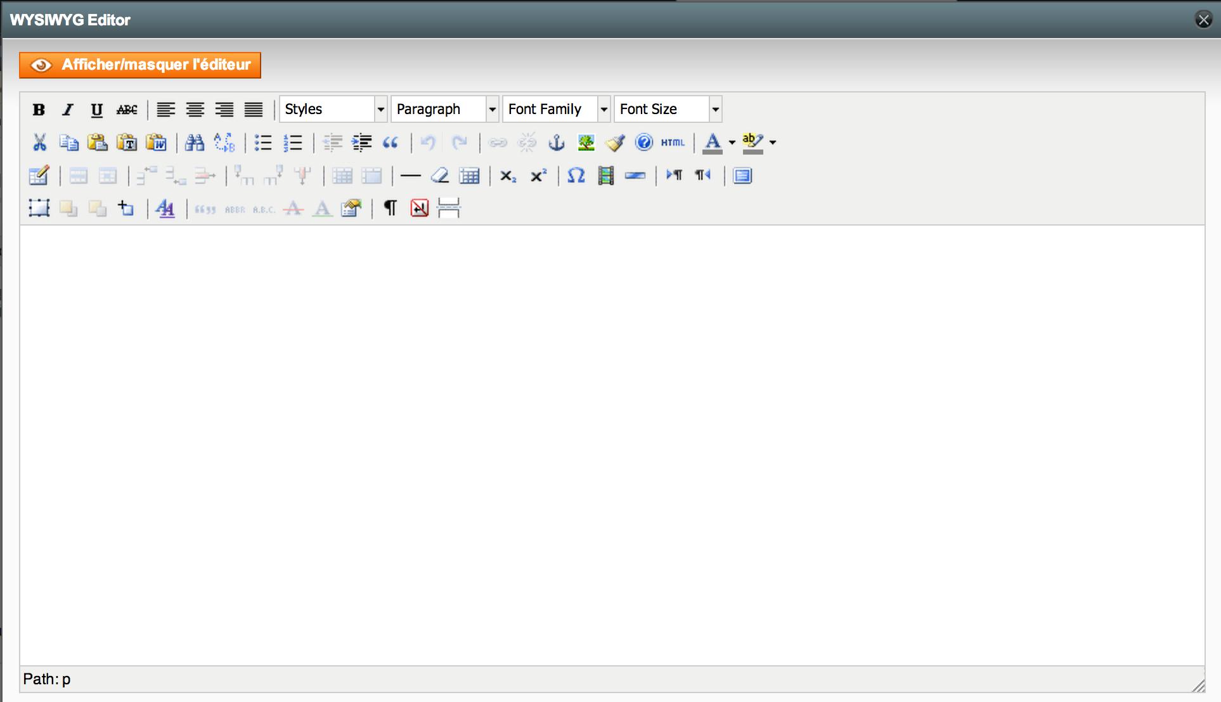Open the Styles dropdown

pos(333,109)
